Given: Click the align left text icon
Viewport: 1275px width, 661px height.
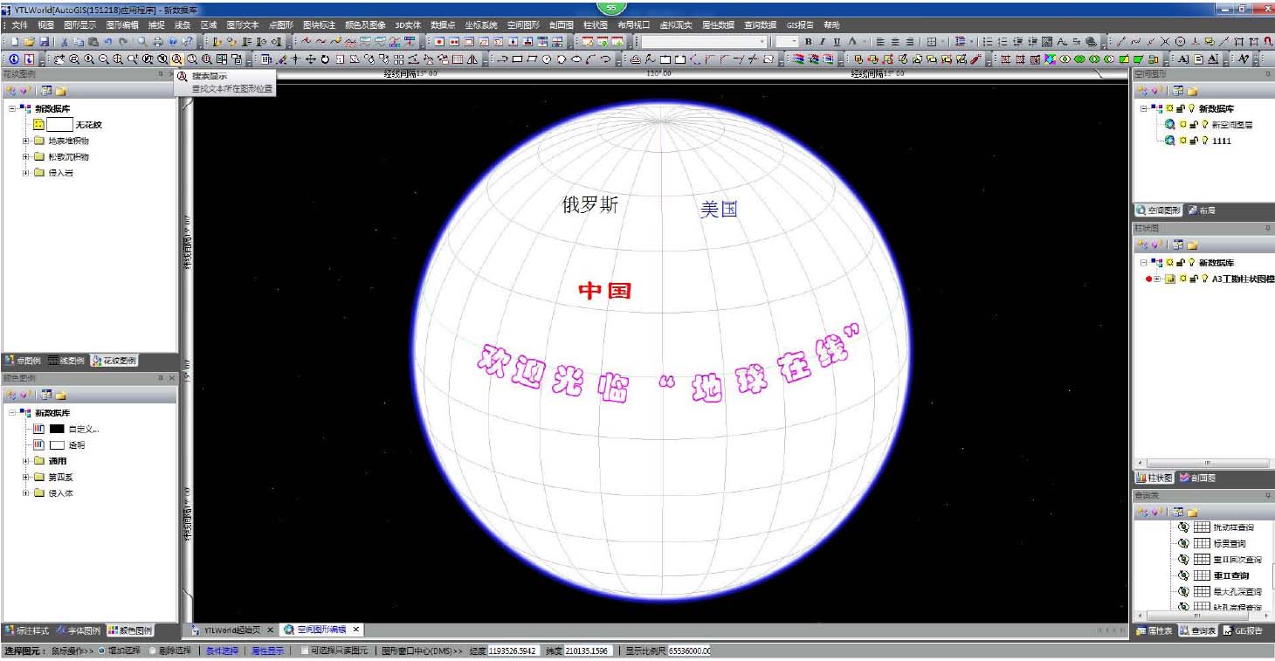Looking at the screenshot, I should [879, 41].
